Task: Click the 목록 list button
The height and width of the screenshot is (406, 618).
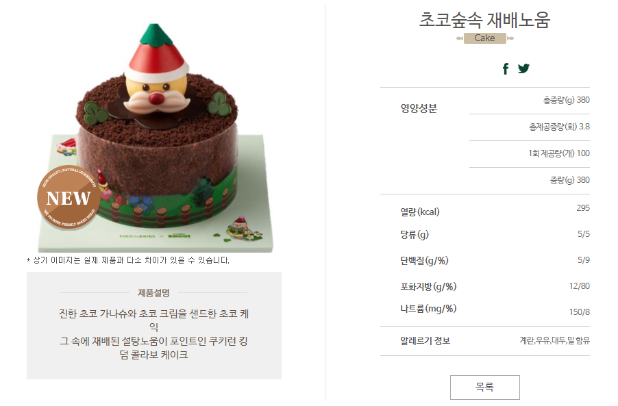Action: 485,387
